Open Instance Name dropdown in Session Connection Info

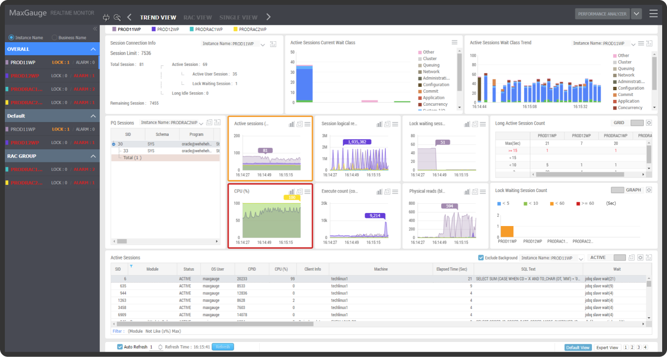263,44
